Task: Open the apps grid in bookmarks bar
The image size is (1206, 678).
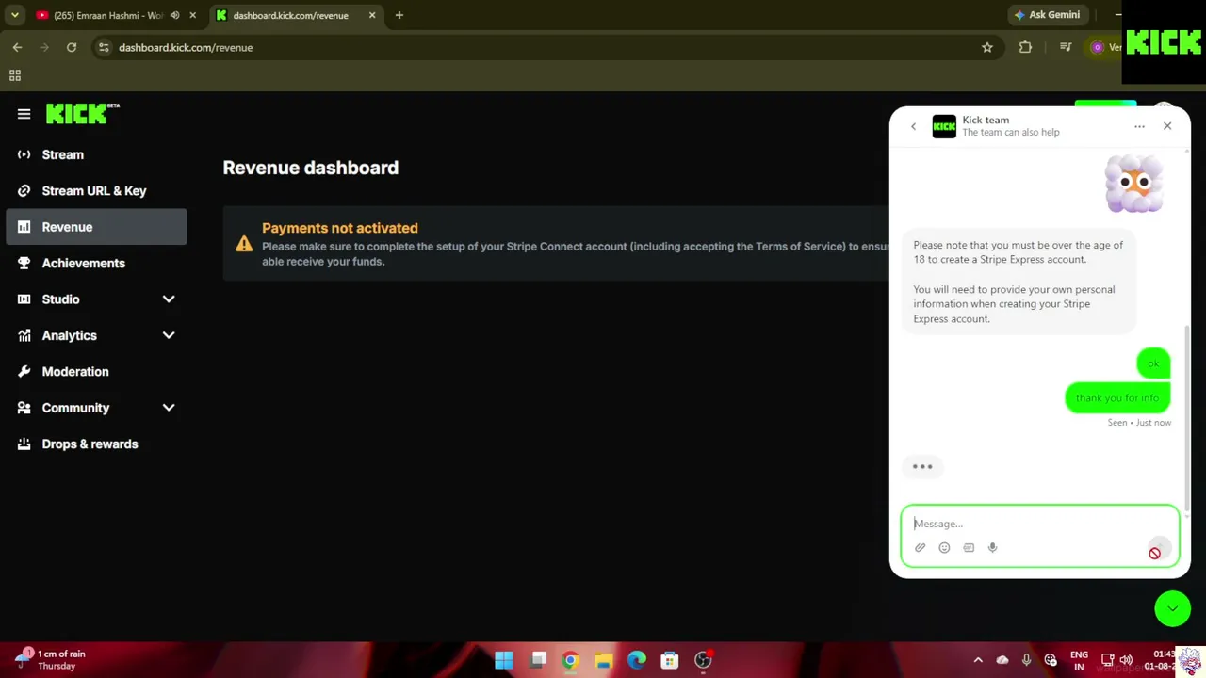Action: (x=14, y=75)
